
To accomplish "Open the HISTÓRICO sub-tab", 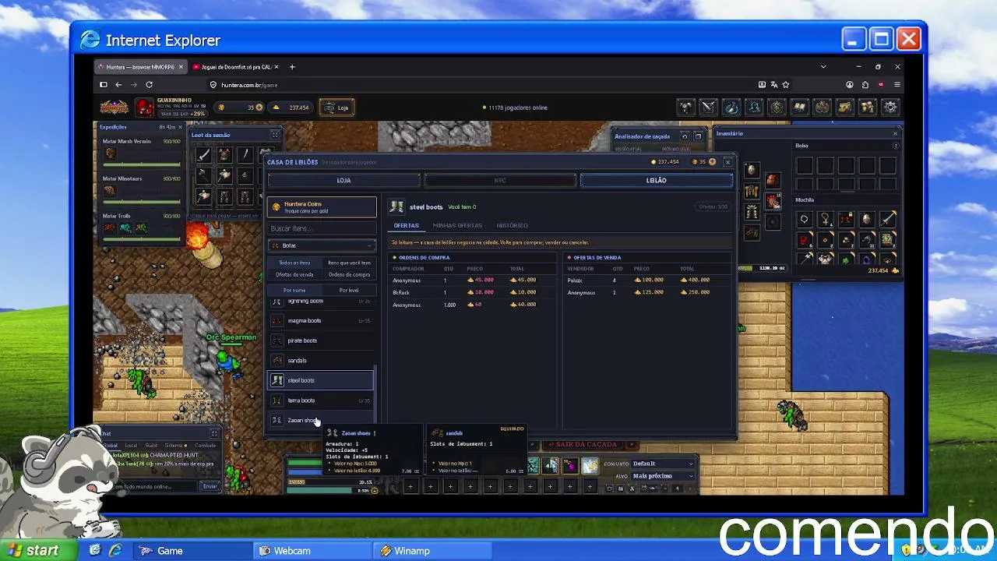I will (512, 225).
